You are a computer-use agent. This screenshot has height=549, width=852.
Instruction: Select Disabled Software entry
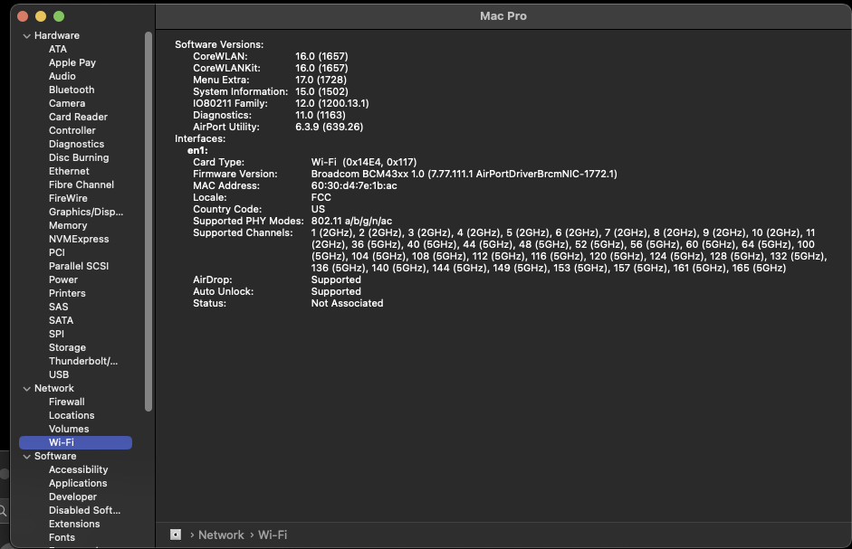coord(85,510)
